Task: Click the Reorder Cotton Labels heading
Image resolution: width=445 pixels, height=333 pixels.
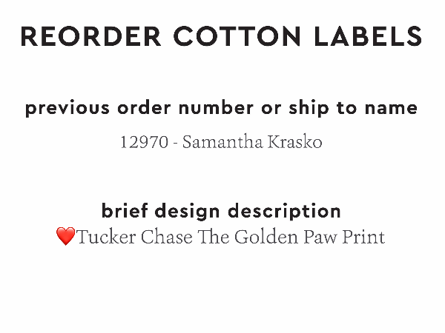Action: (221, 36)
